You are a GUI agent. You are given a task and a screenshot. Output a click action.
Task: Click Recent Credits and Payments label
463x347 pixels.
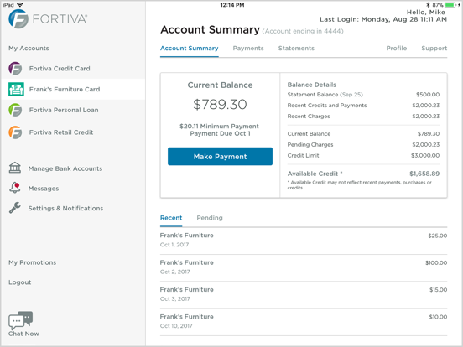tap(327, 106)
